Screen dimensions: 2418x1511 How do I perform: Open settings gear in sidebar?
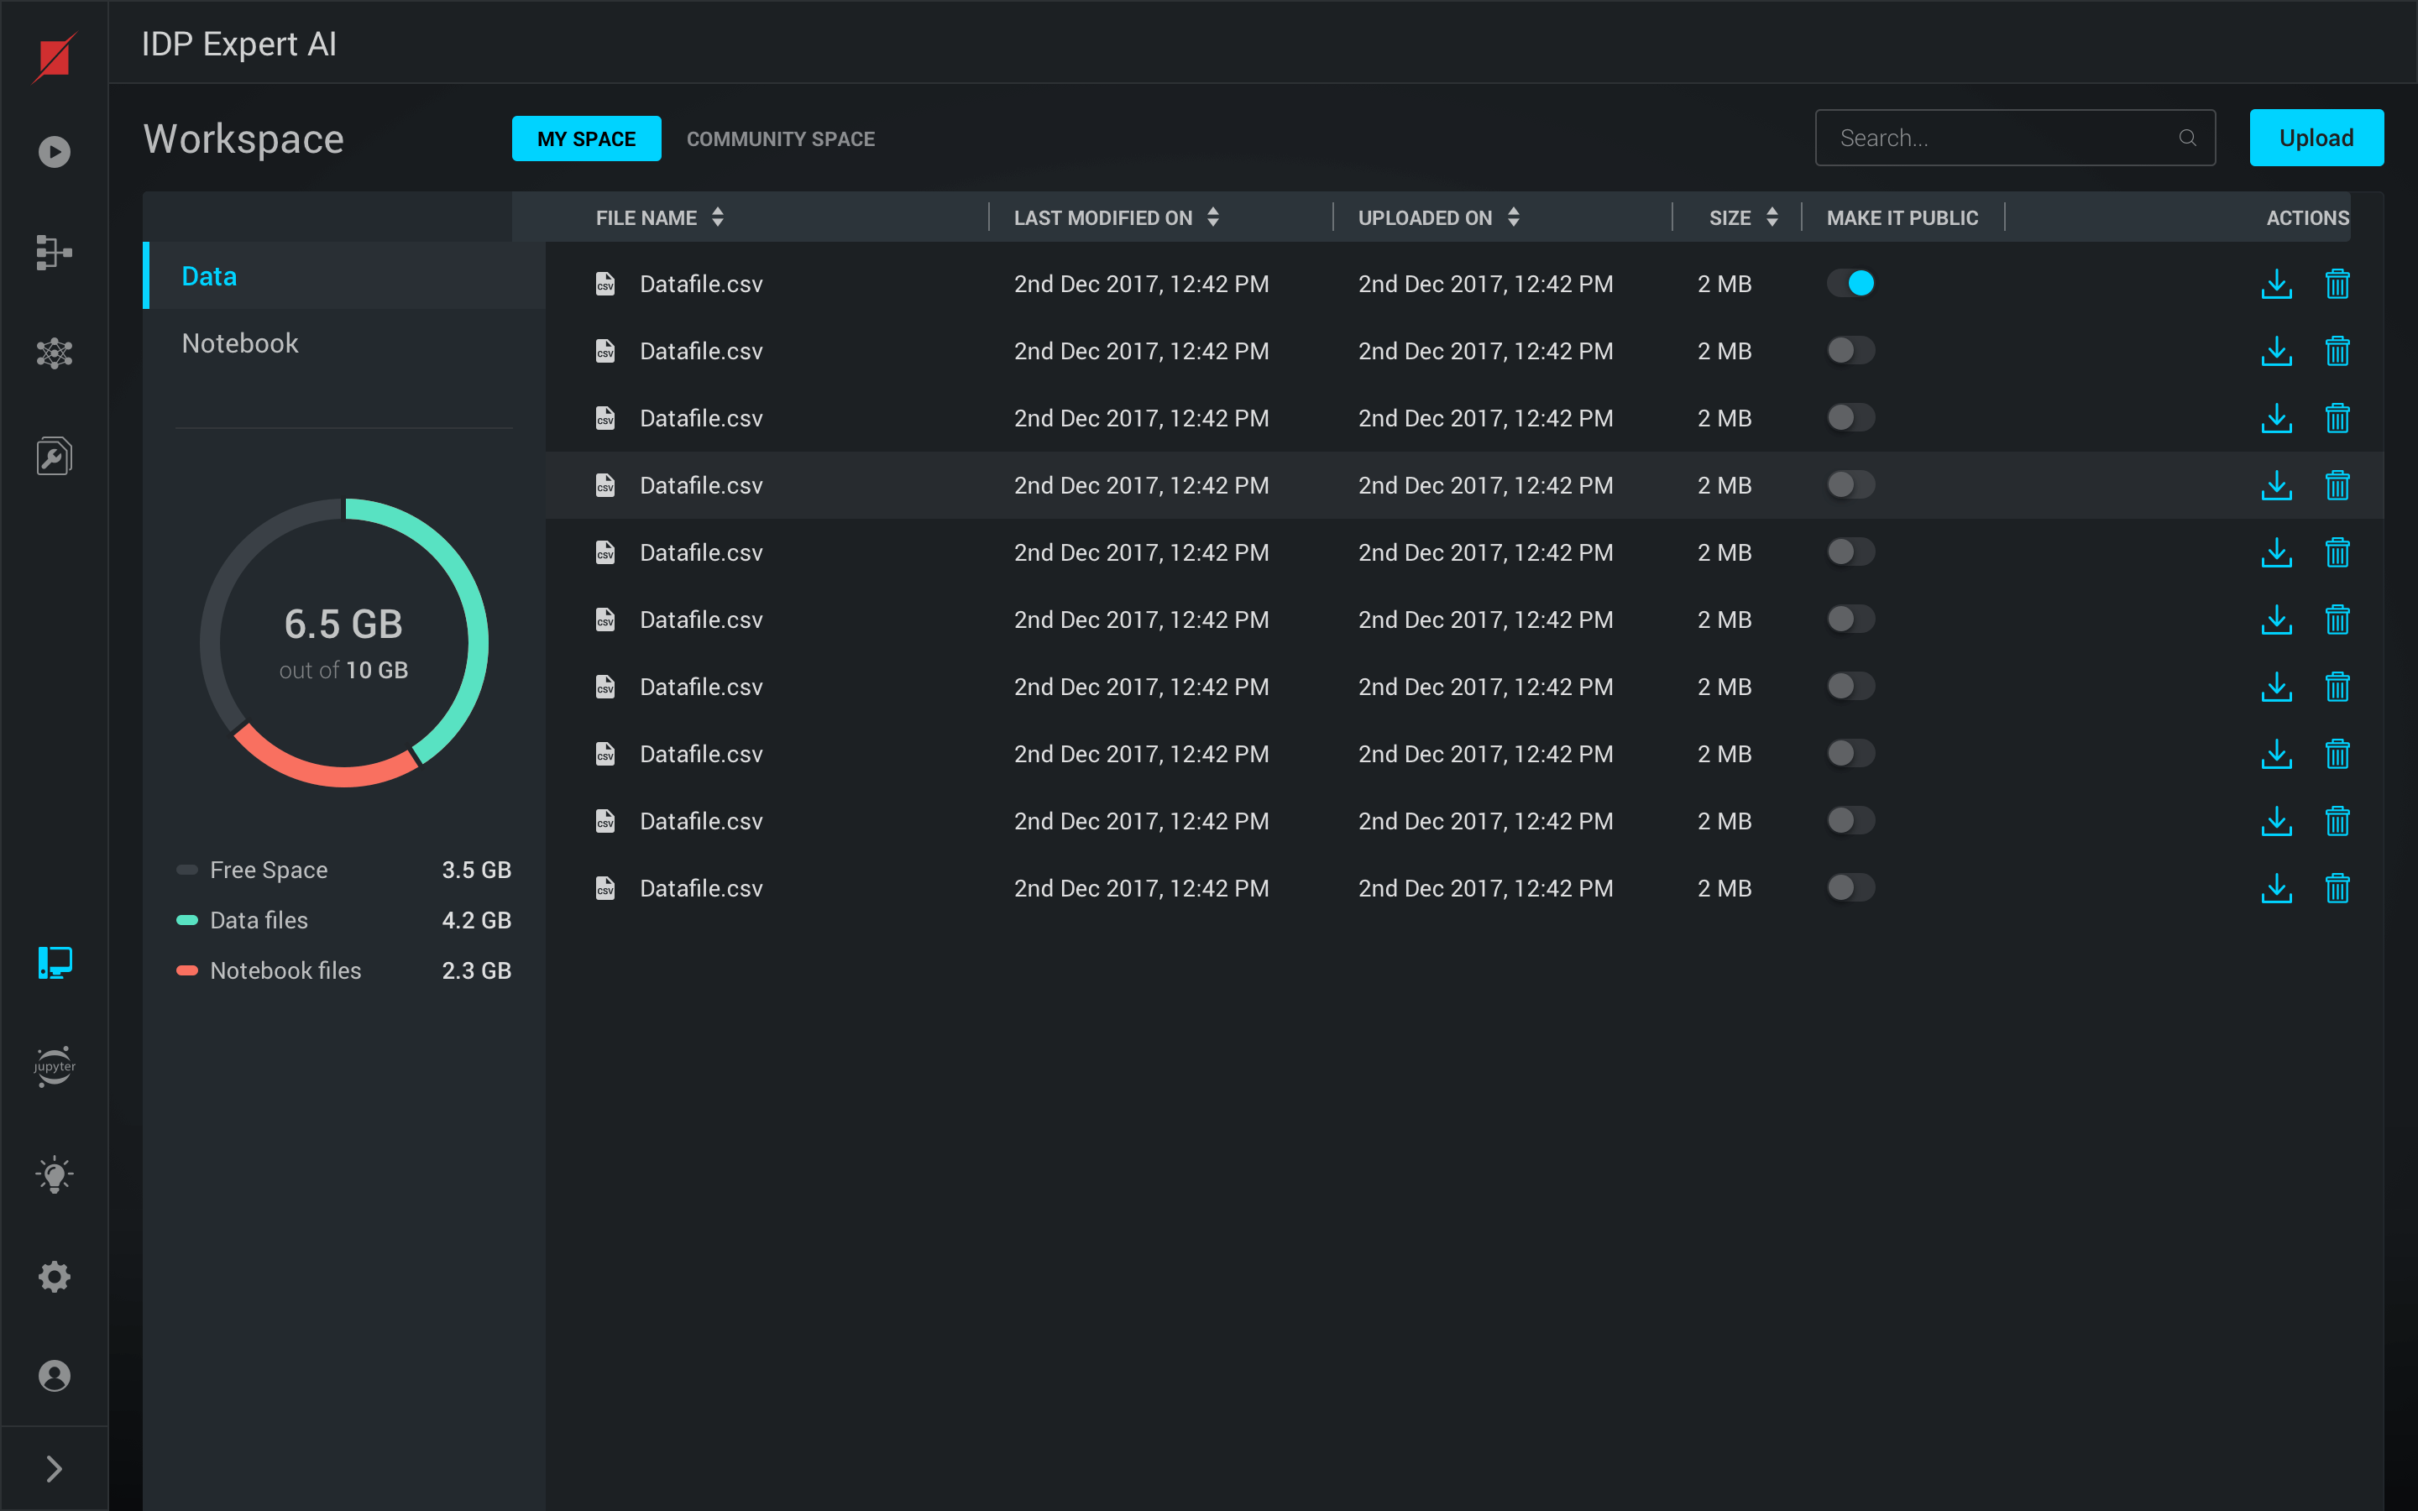pyautogui.click(x=54, y=1276)
